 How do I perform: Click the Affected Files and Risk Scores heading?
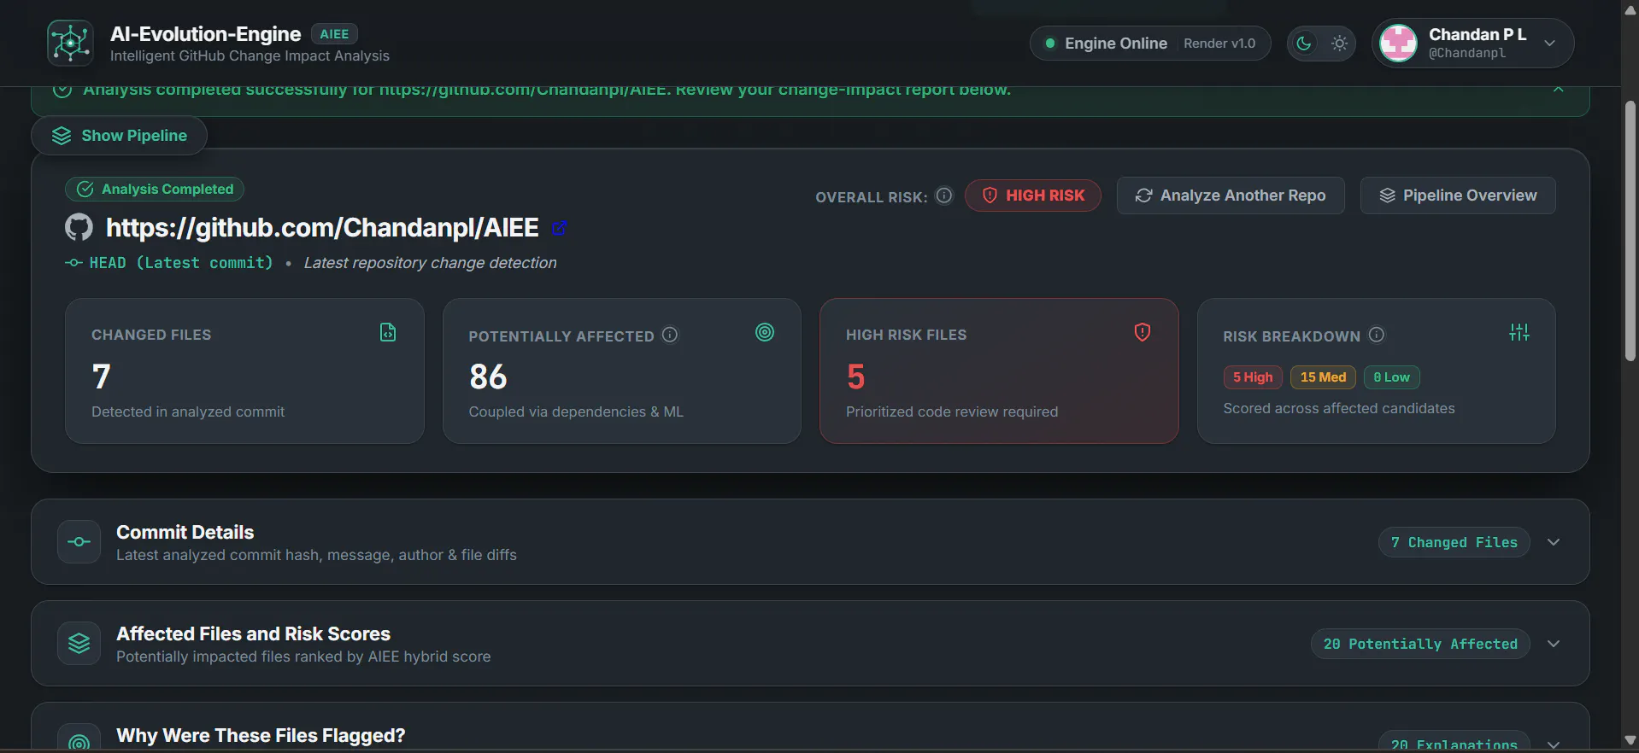pyautogui.click(x=254, y=634)
